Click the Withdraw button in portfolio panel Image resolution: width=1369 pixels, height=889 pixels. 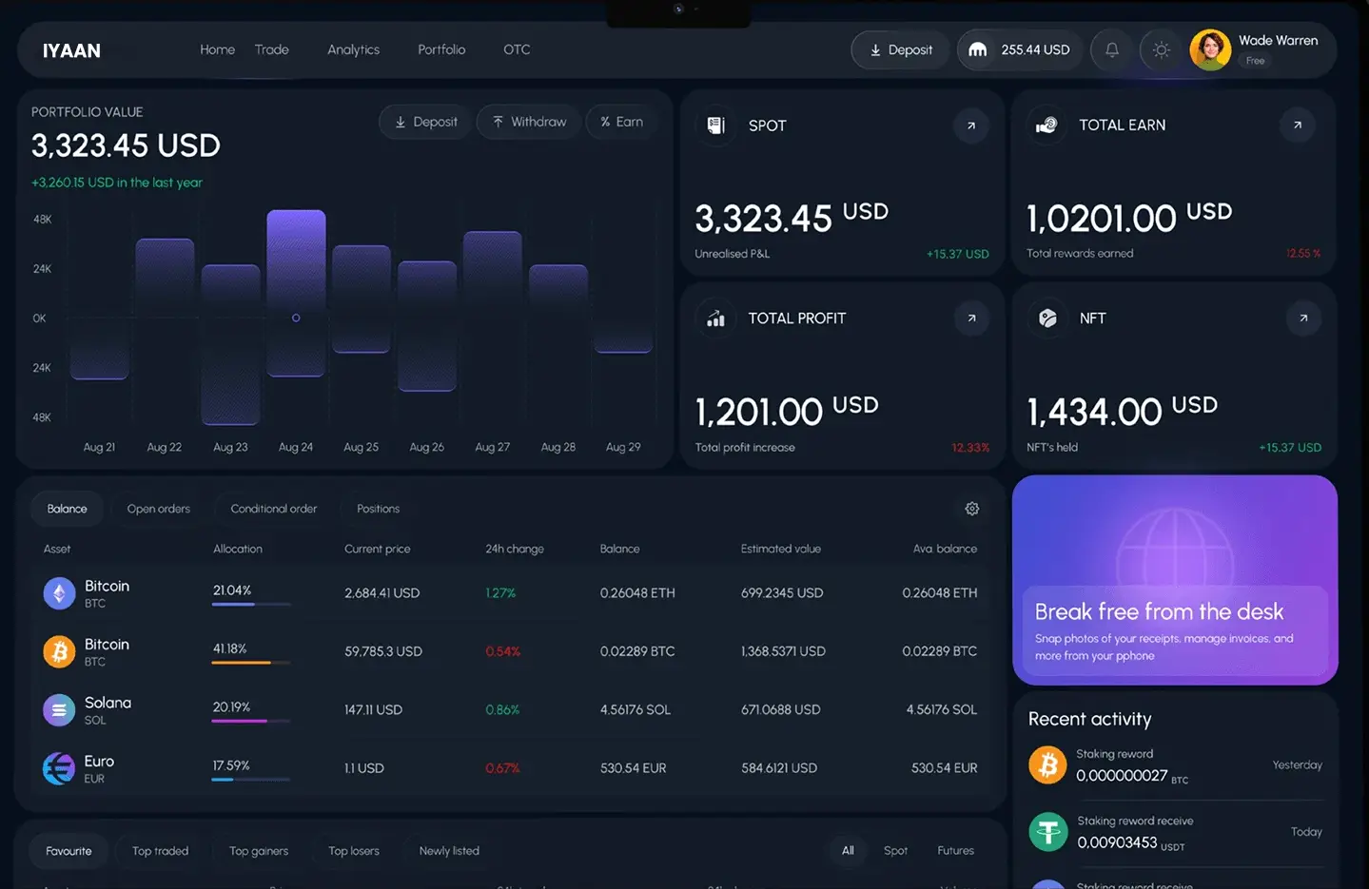(529, 122)
